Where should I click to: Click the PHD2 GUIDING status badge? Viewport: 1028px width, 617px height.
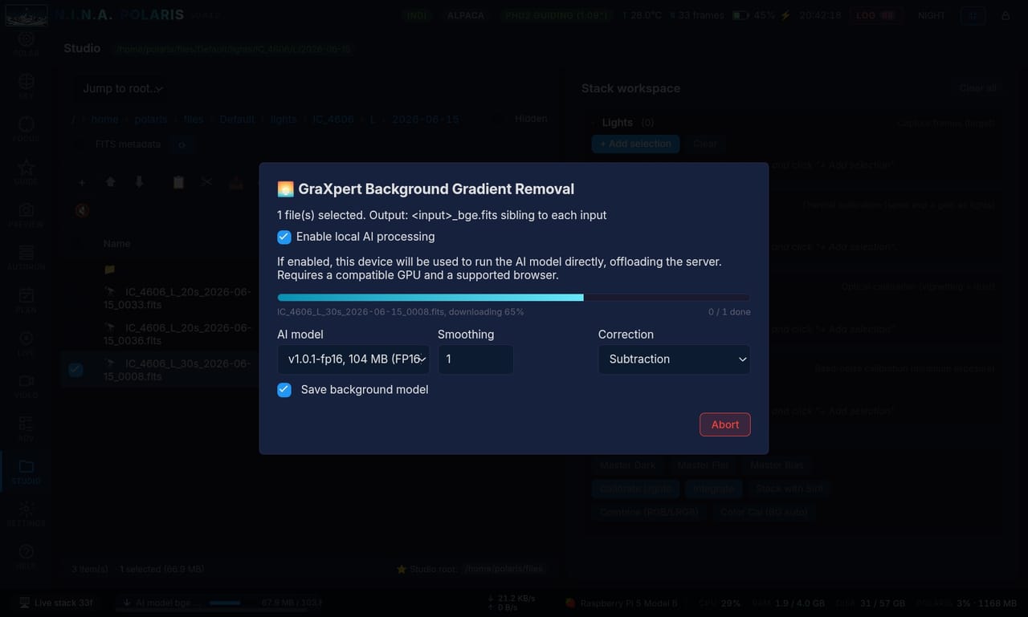(x=556, y=15)
